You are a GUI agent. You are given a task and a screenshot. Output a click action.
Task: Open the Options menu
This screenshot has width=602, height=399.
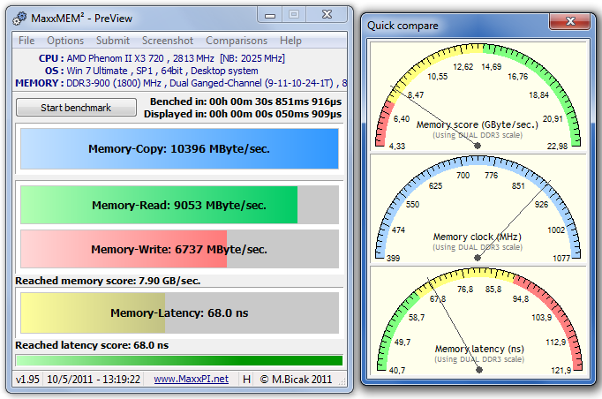[65, 41]
